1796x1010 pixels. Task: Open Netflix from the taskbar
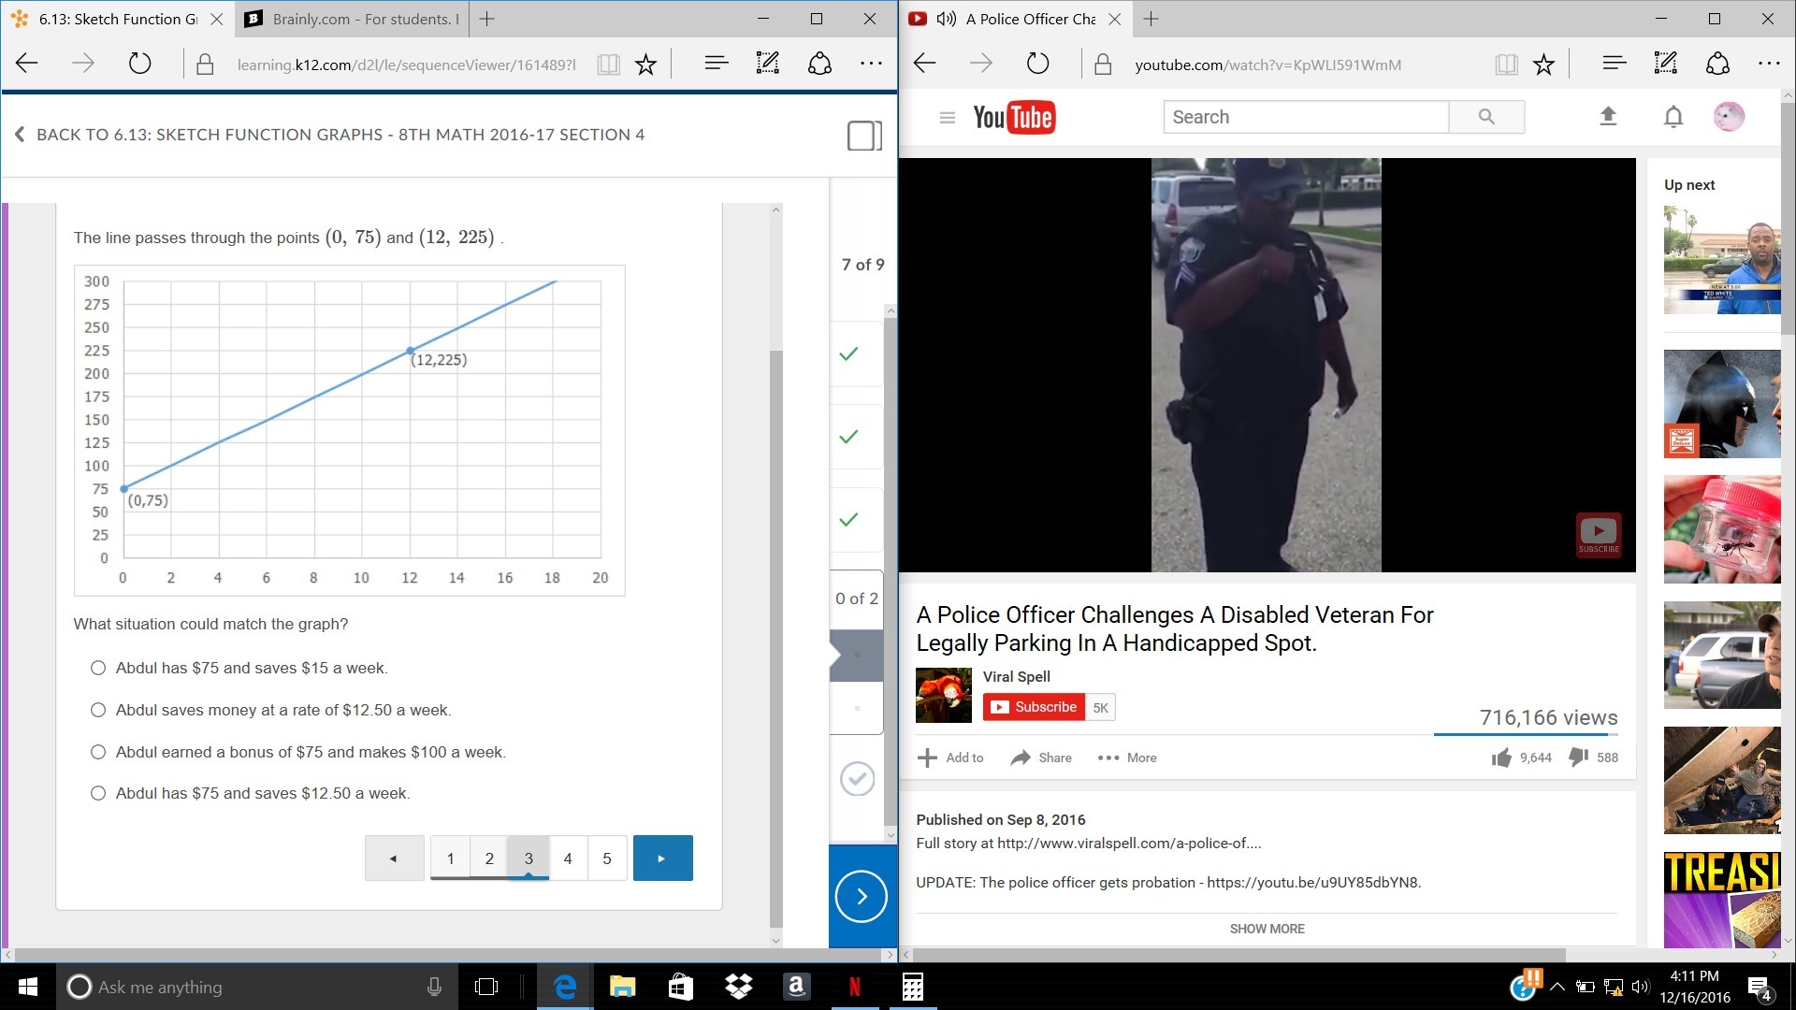coord(854,987)
